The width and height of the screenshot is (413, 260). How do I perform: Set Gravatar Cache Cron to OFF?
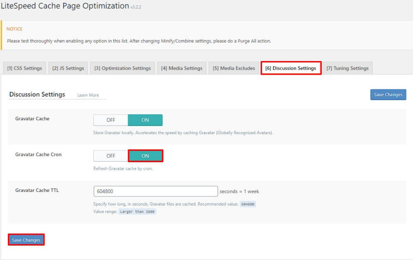click(111, 156)
